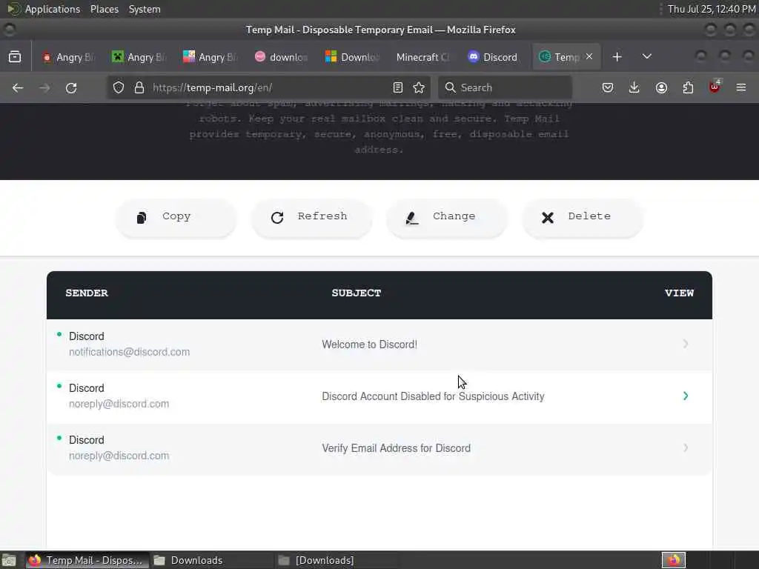Expand the list all tabs chevron

tap(646, 56)
